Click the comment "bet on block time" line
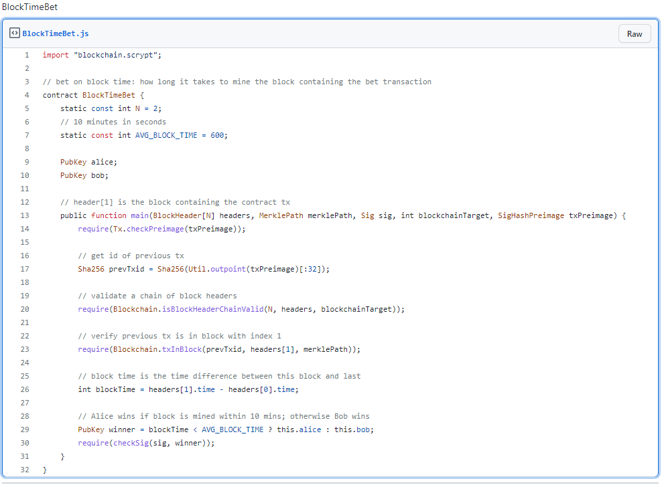 coord(237,82)
